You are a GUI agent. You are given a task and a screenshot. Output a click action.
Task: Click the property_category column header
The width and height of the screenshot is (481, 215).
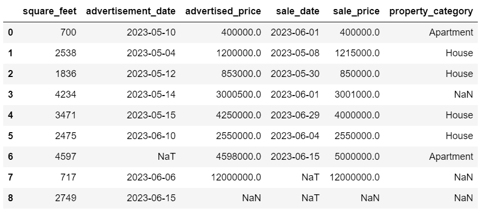point(431,11)
